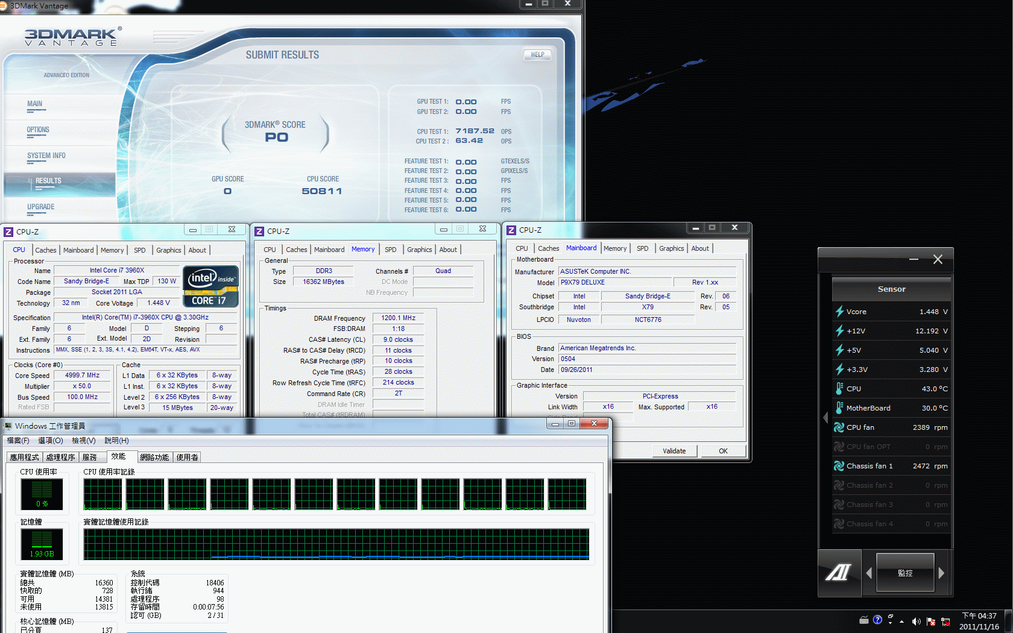Image resolution: width=1013 pixels, height=633 pixels.
Task: Open the About tab in the CPU-Z window showing Processor
Action: 197,250
